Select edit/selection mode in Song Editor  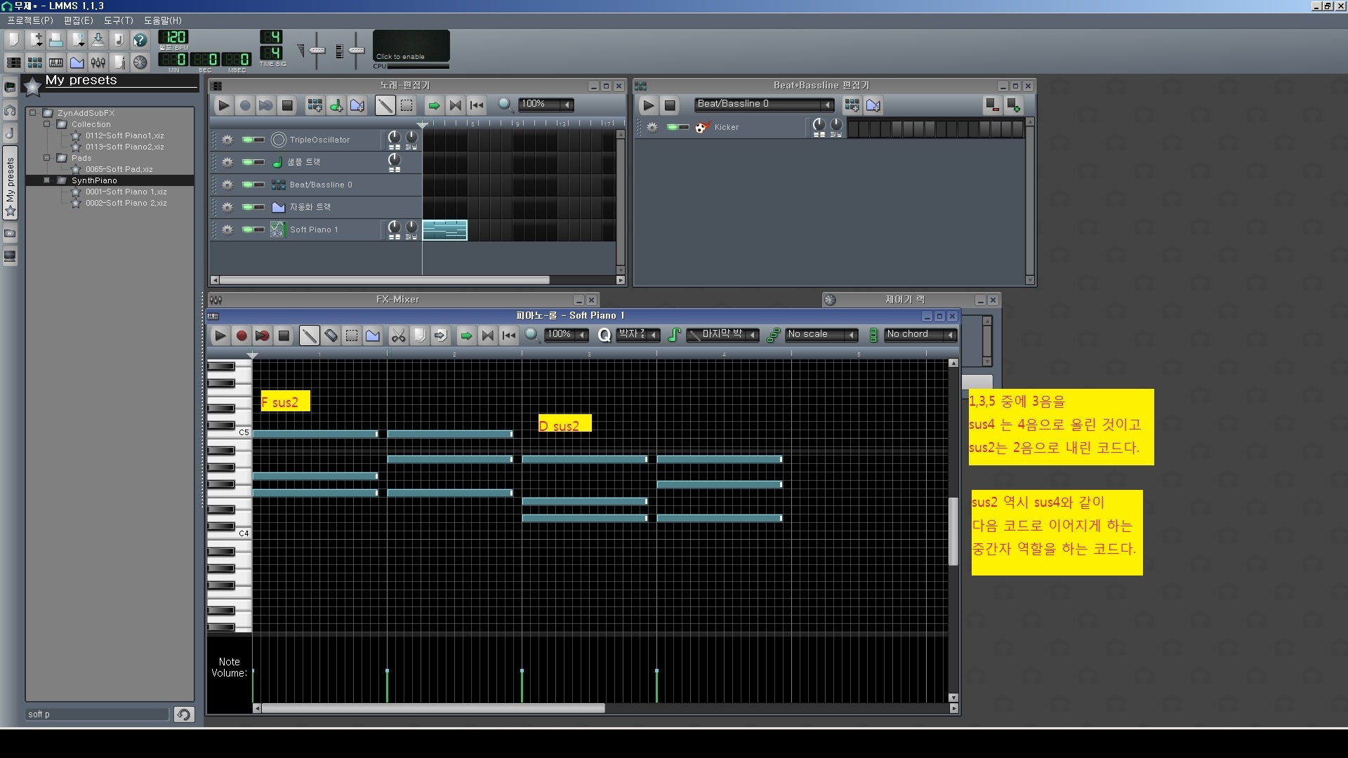pyautogui.click(x=407, y=105)
